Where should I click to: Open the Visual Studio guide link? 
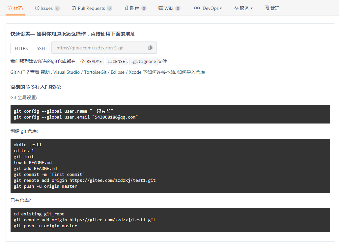coord(67,72)
